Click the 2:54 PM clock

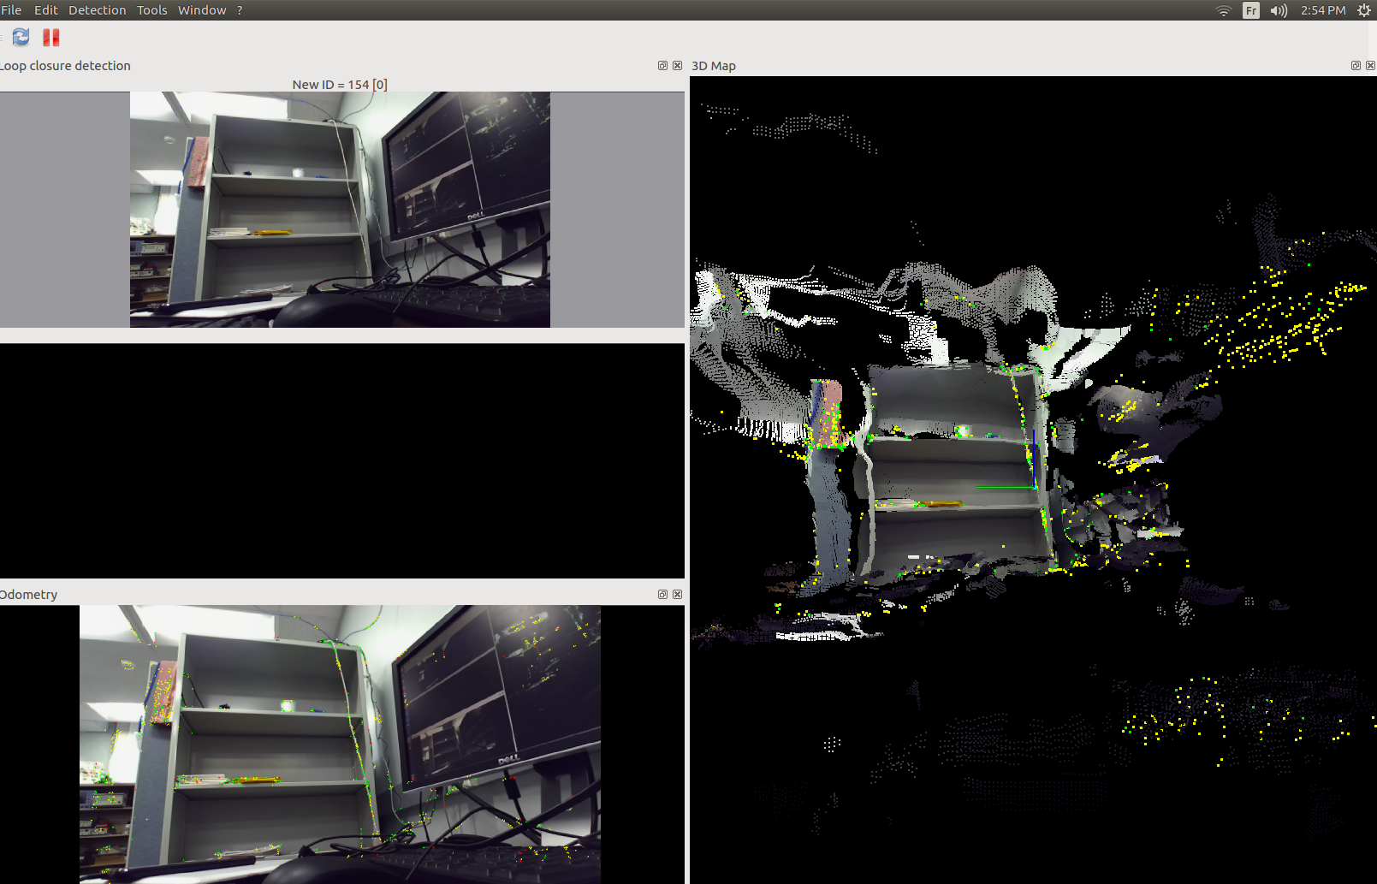(x=1323, y=10)
